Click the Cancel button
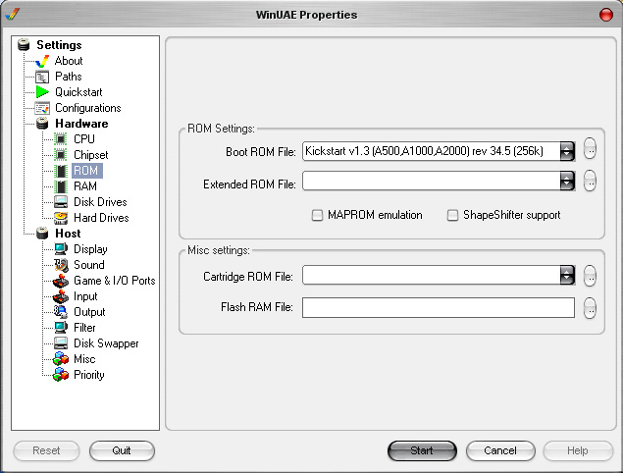Screen dimensions: 623x473 coord(500,450)
